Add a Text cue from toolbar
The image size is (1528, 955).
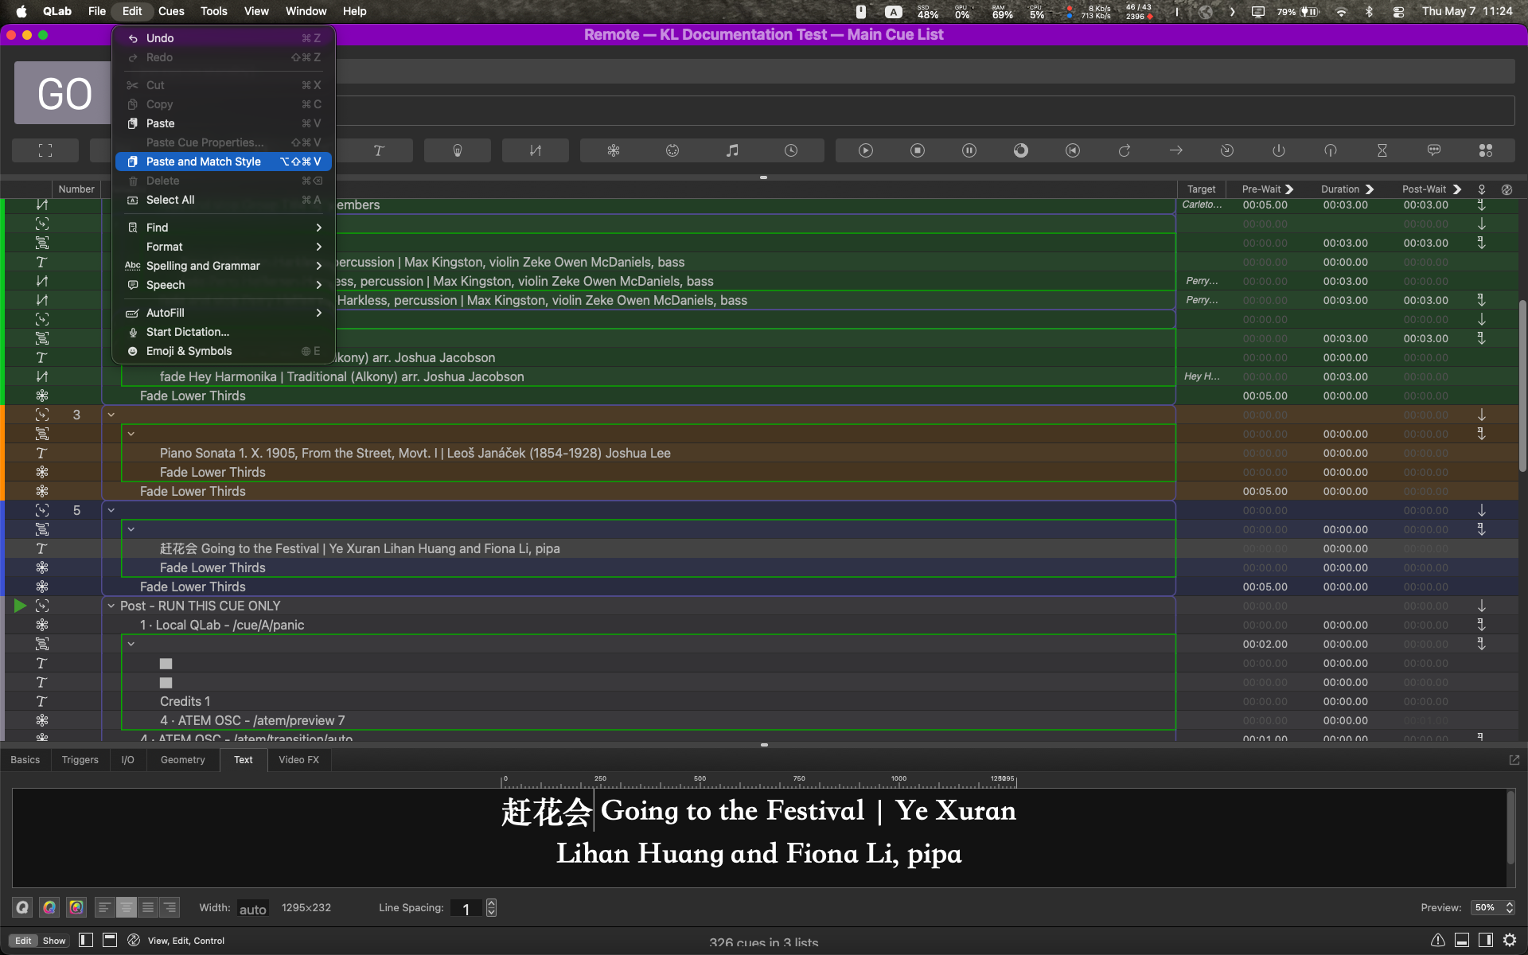coord(379,150)
